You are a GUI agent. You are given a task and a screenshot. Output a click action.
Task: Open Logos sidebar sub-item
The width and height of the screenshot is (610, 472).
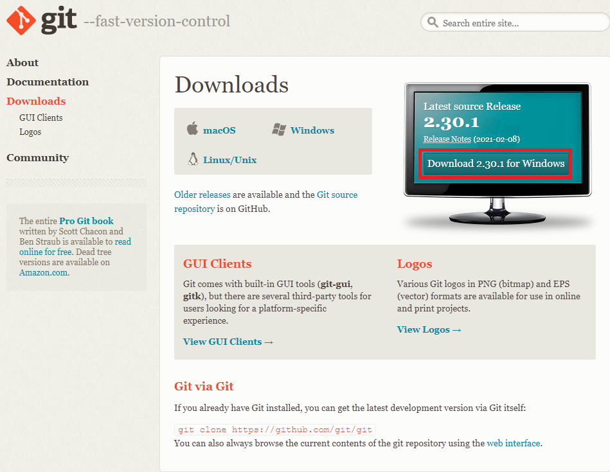tap(30, 132)
